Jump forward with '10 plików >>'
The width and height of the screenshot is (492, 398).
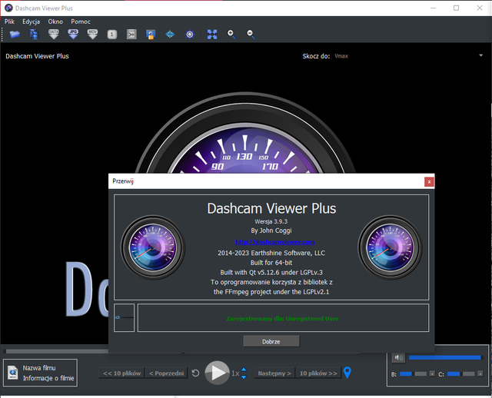[318, 373]
